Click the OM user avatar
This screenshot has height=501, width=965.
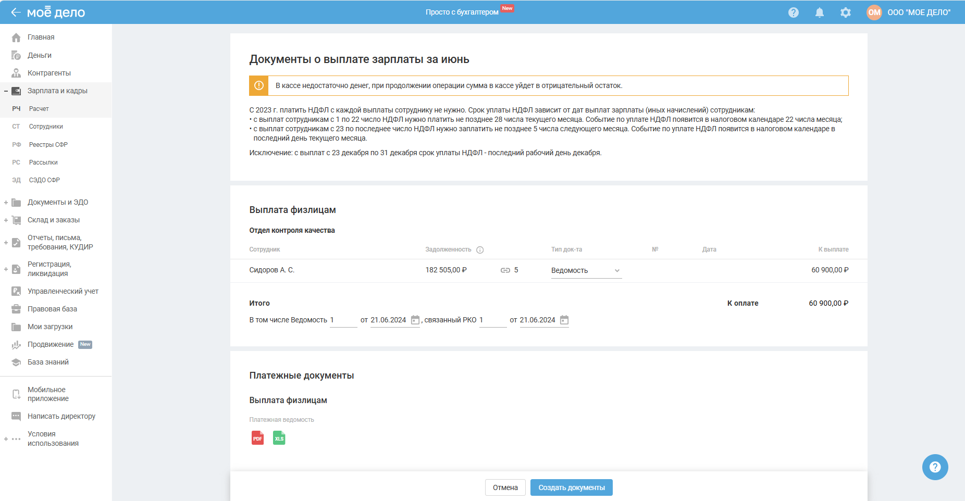point(874,12)
